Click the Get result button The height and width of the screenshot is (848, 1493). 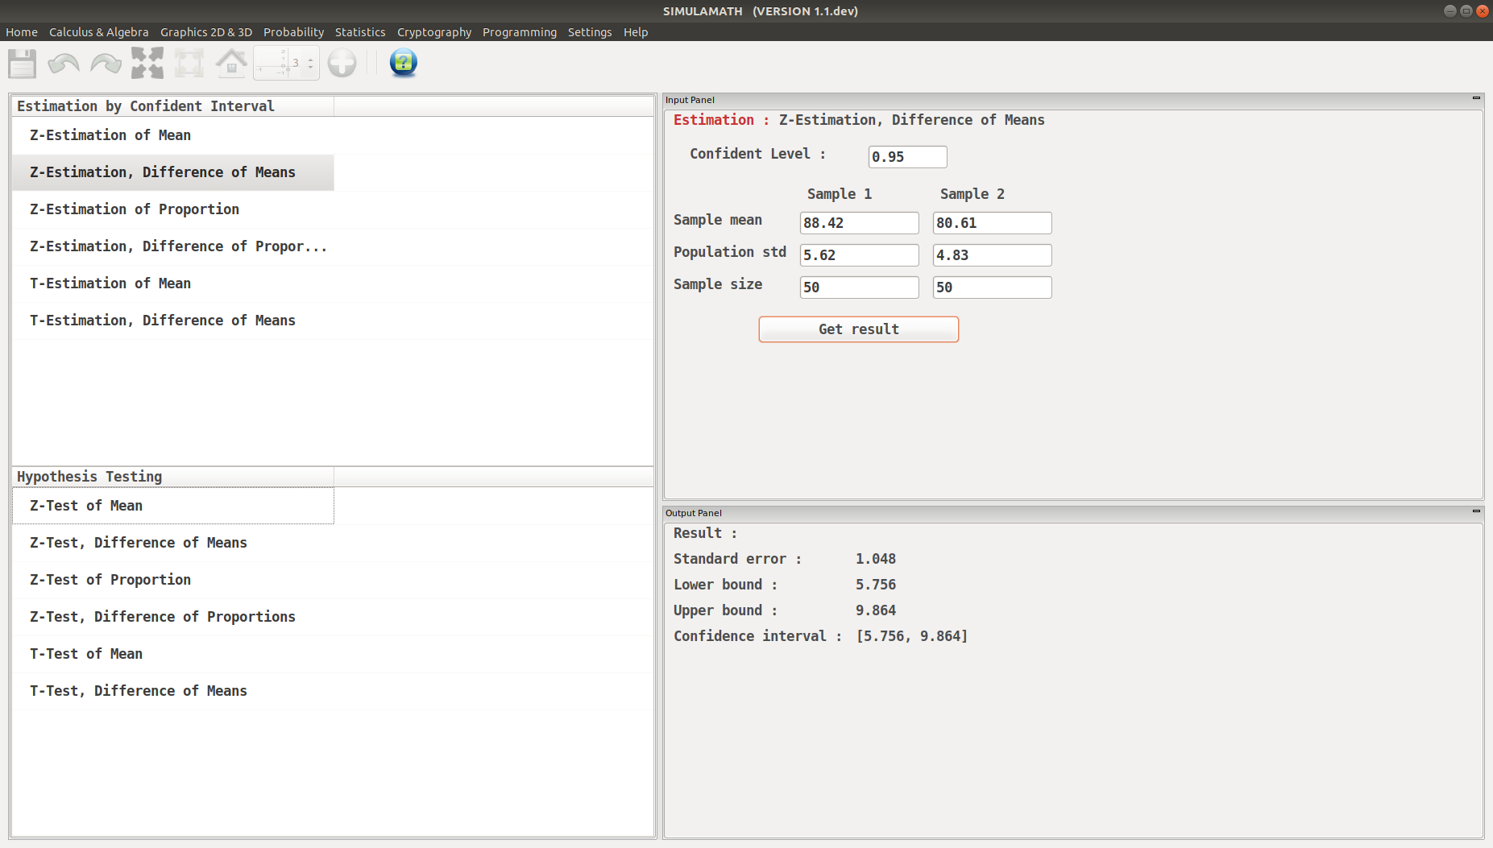[x=859, y=329]
